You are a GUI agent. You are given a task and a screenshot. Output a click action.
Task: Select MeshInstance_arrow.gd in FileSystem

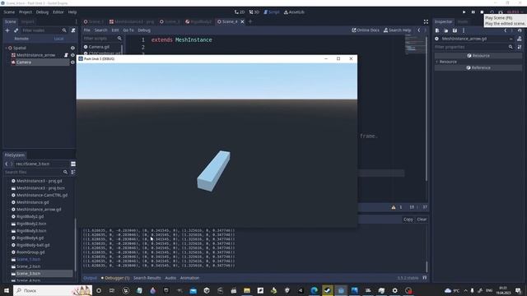click(x=39, y=210)
